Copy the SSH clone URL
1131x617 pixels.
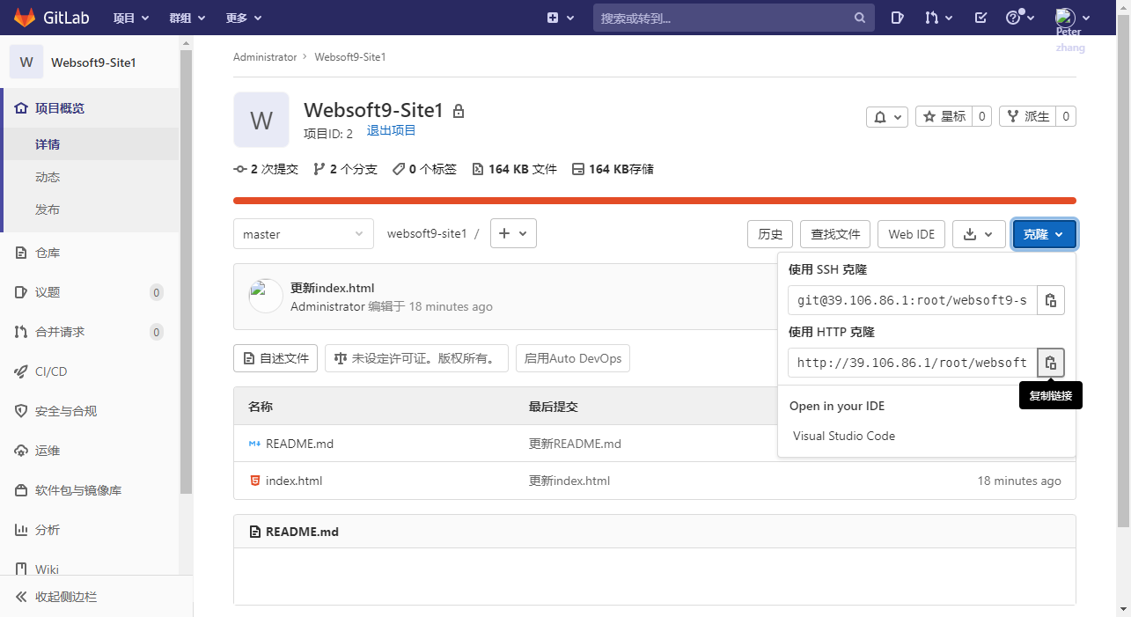1051,300
